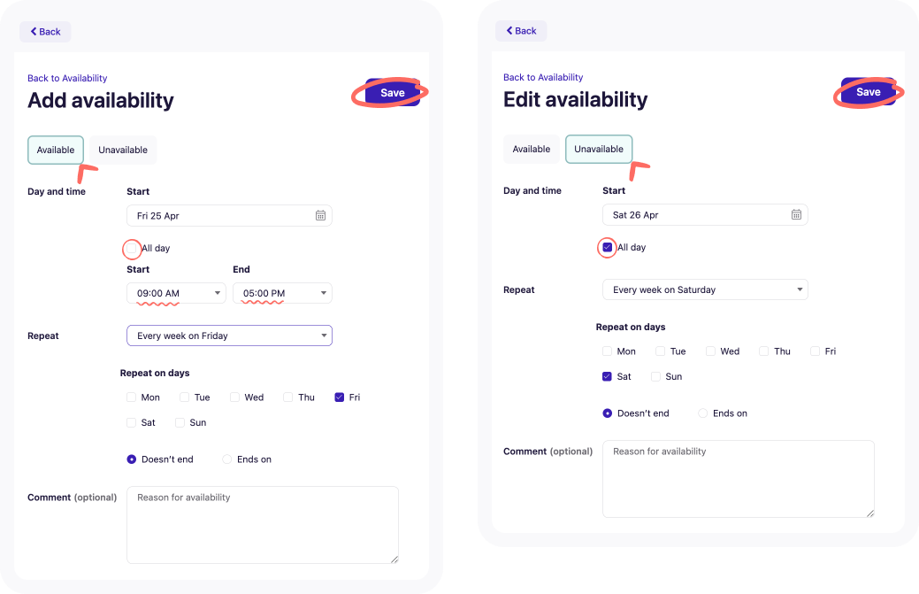Open calendar icon in Sat 26 Apr field

tap(796, 214)
